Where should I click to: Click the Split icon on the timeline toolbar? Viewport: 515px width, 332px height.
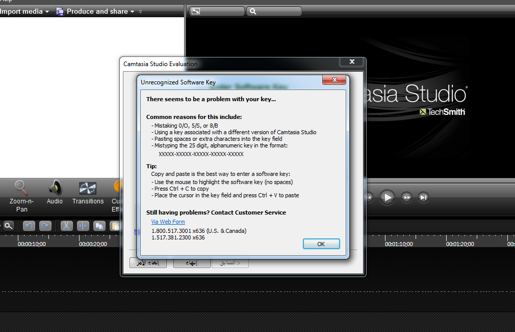tap(83, 226)
